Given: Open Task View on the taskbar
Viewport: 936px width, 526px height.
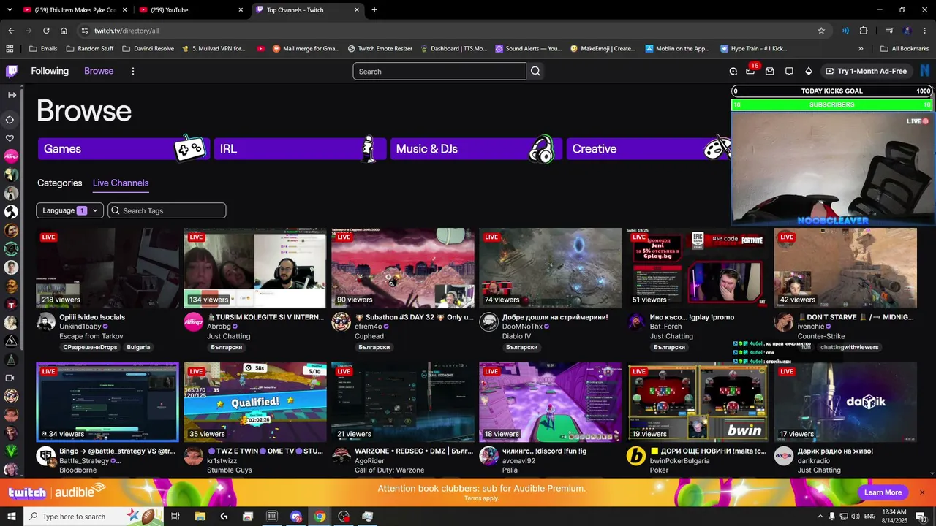Looking at the screenshot, I should 175,517.
